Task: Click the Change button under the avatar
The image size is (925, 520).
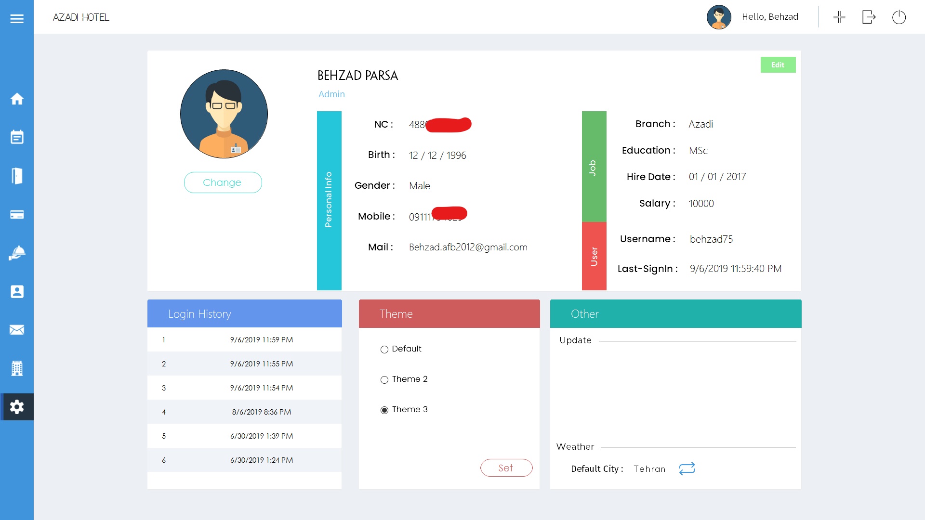Action: point(222,182)
